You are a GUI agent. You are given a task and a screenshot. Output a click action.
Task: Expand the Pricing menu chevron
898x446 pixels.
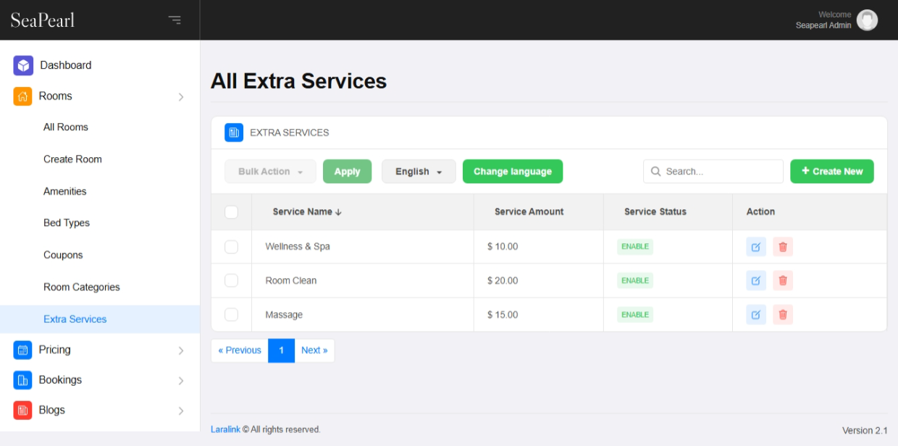181,350
